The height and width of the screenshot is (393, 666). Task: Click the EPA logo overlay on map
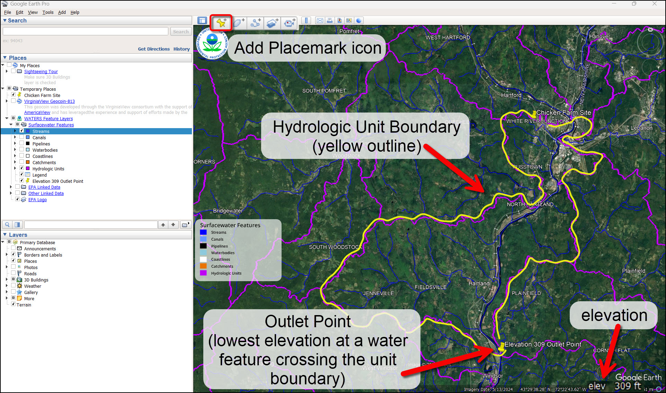point(212,43)
